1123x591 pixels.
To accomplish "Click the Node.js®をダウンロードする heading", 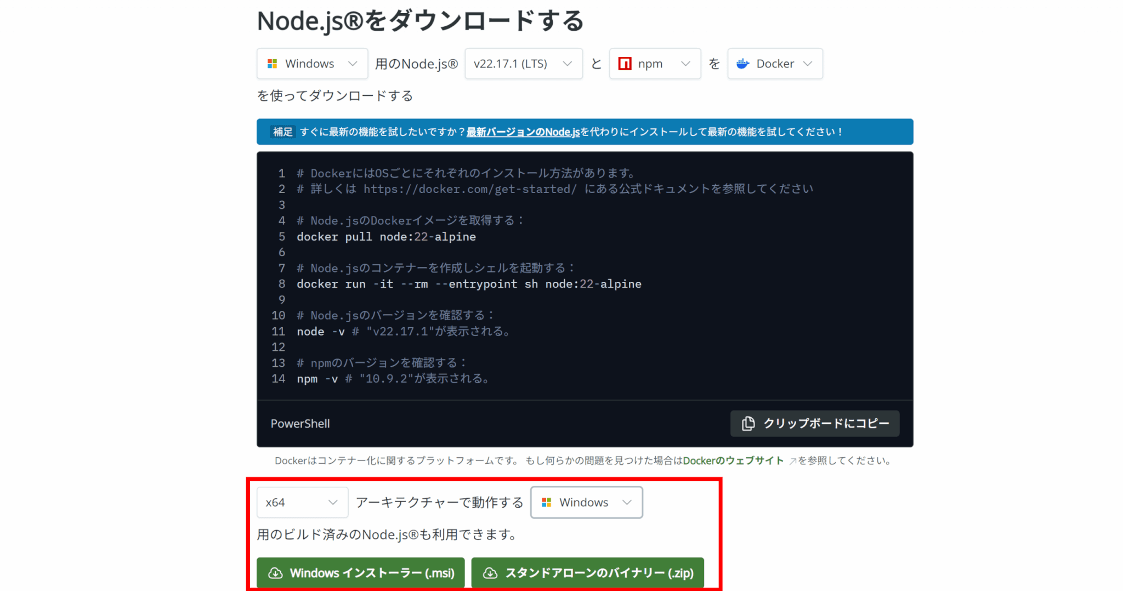I will (x=421, y=21).
